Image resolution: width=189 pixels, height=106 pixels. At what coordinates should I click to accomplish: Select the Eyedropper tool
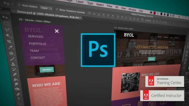pyautogui.click(x=10, y=47)
